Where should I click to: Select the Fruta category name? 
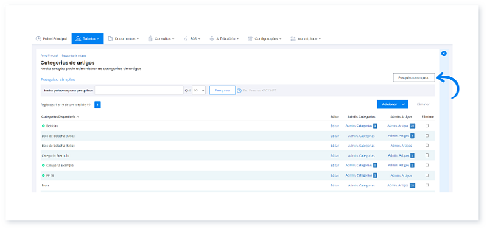tap(46, 185)
